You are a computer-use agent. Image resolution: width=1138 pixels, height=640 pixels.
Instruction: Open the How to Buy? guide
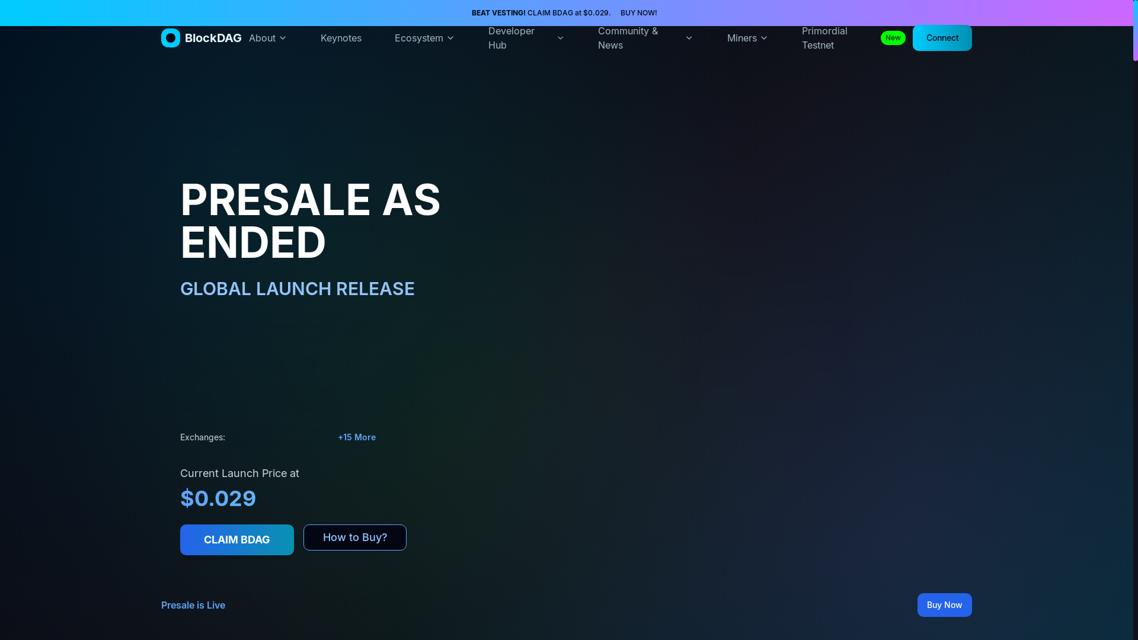[x=355, y=537]
